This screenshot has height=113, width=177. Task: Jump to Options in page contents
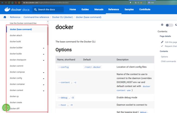click(x=164, y=56)
